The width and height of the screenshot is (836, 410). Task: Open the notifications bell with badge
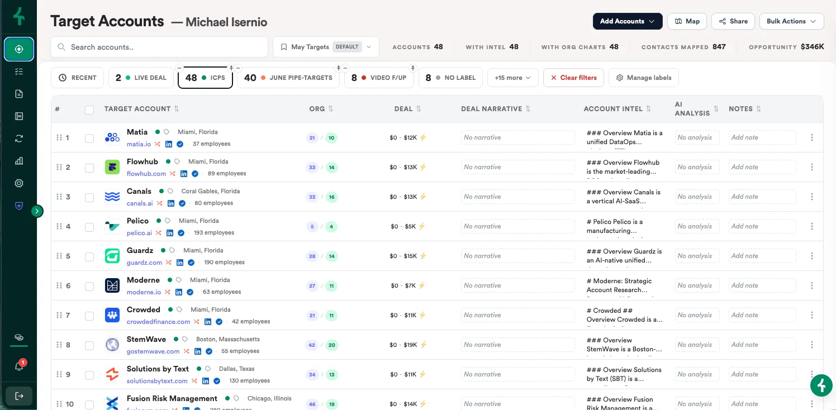tap(19, 366)
